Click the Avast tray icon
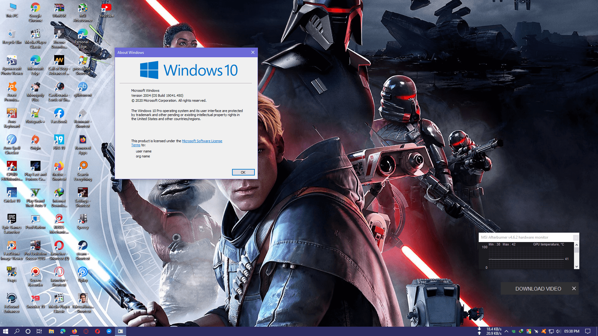 543,331
